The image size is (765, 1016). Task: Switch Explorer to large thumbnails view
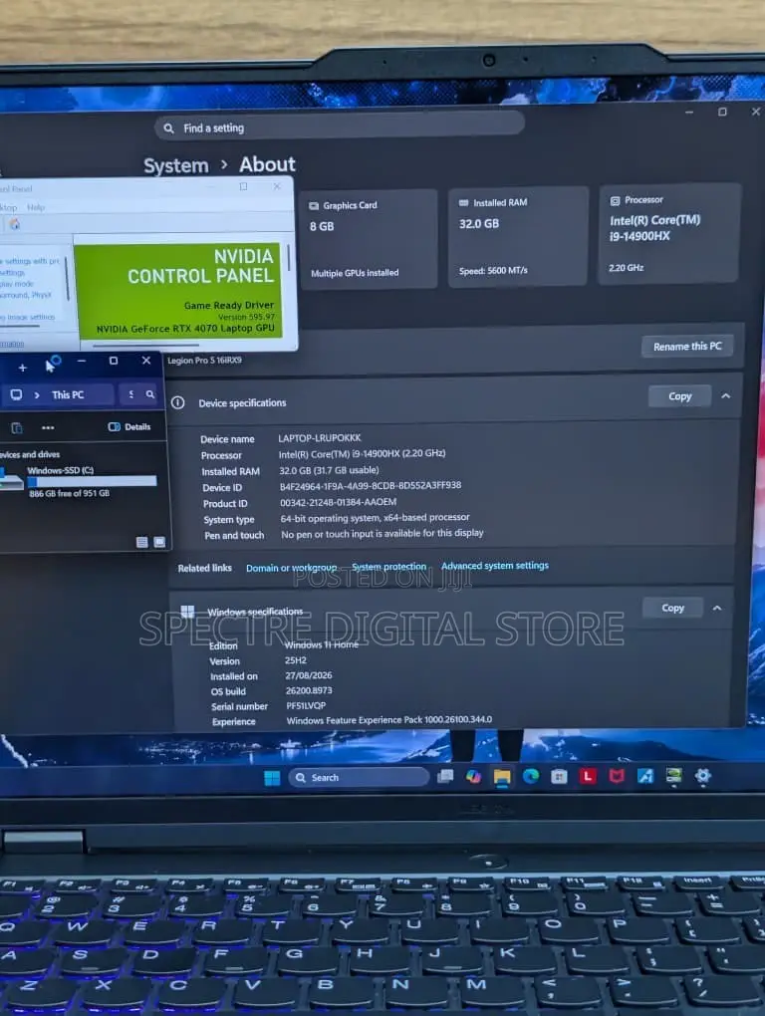click(159, 542)
